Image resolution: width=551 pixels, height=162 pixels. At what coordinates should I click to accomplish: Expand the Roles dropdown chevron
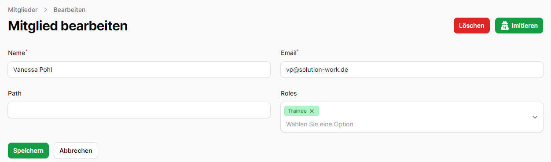[x=535, y=117]
